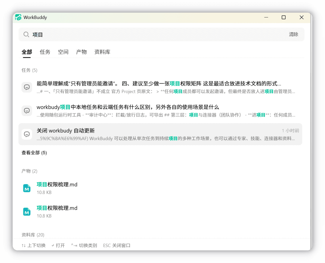Click the 打开 shortcut hint

[58, 245]
